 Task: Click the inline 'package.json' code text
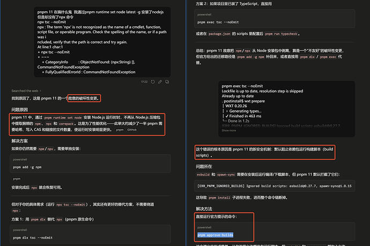219,34
